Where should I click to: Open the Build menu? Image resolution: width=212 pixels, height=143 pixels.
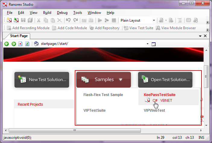47,13
